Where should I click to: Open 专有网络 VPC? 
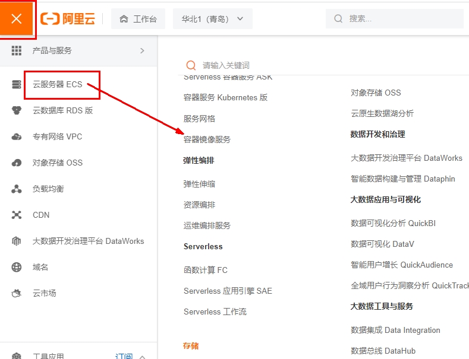[58, 137]
